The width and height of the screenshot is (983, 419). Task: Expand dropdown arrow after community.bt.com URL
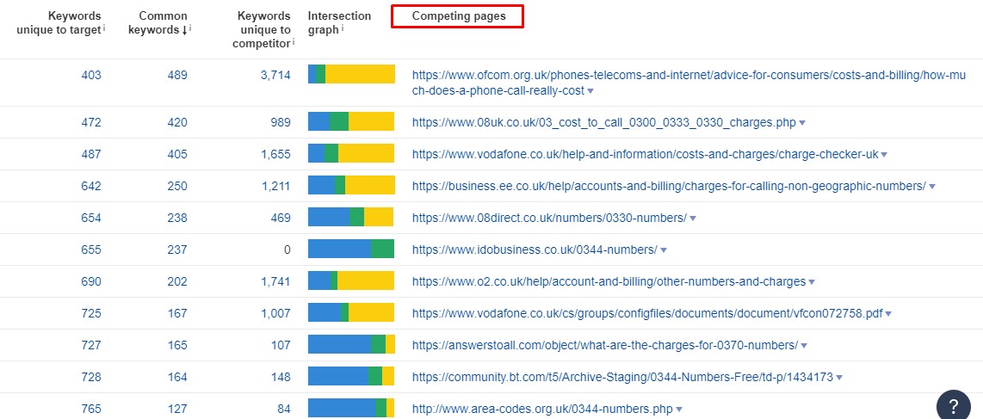839,378
